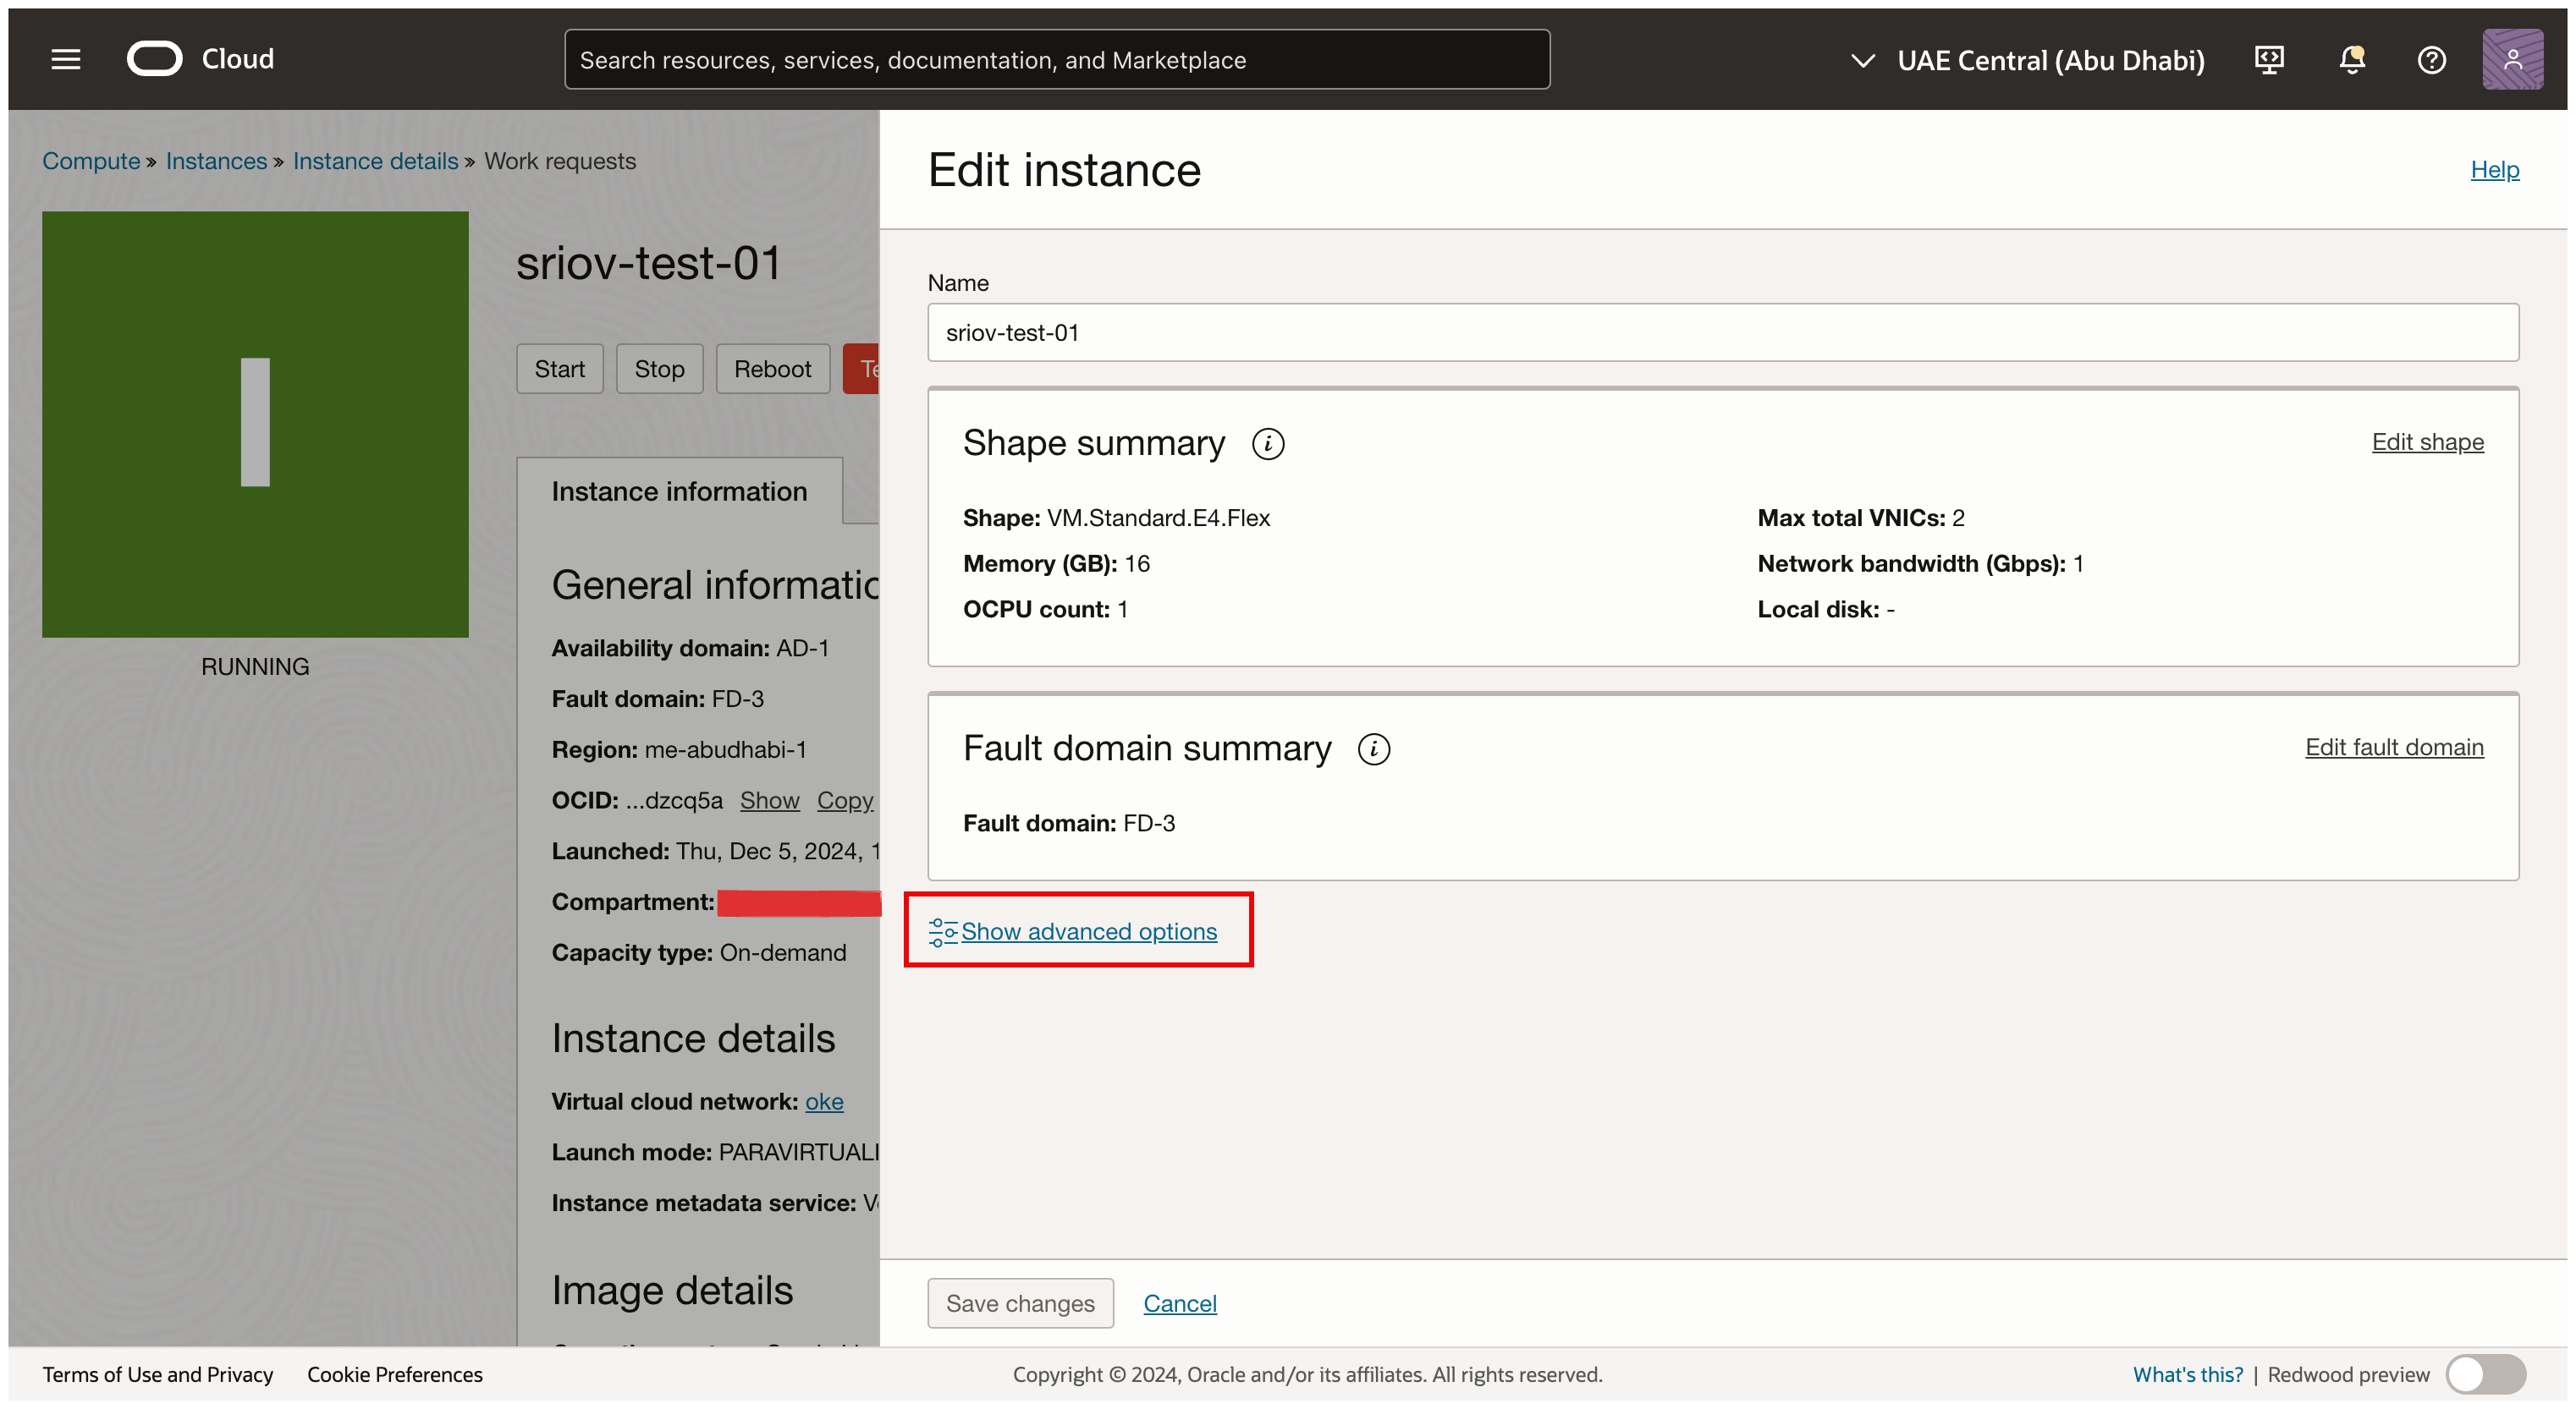Click inside the instance Name field
Screen dimensions: 2576x1409
point(1722,332)
